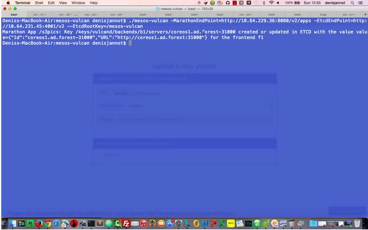Click the Sun 12:55 clock
The width and height of the screenshot is (368, 230).
coord(312,3)
